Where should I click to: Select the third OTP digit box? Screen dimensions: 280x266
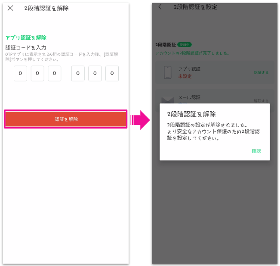pos(55,73)
